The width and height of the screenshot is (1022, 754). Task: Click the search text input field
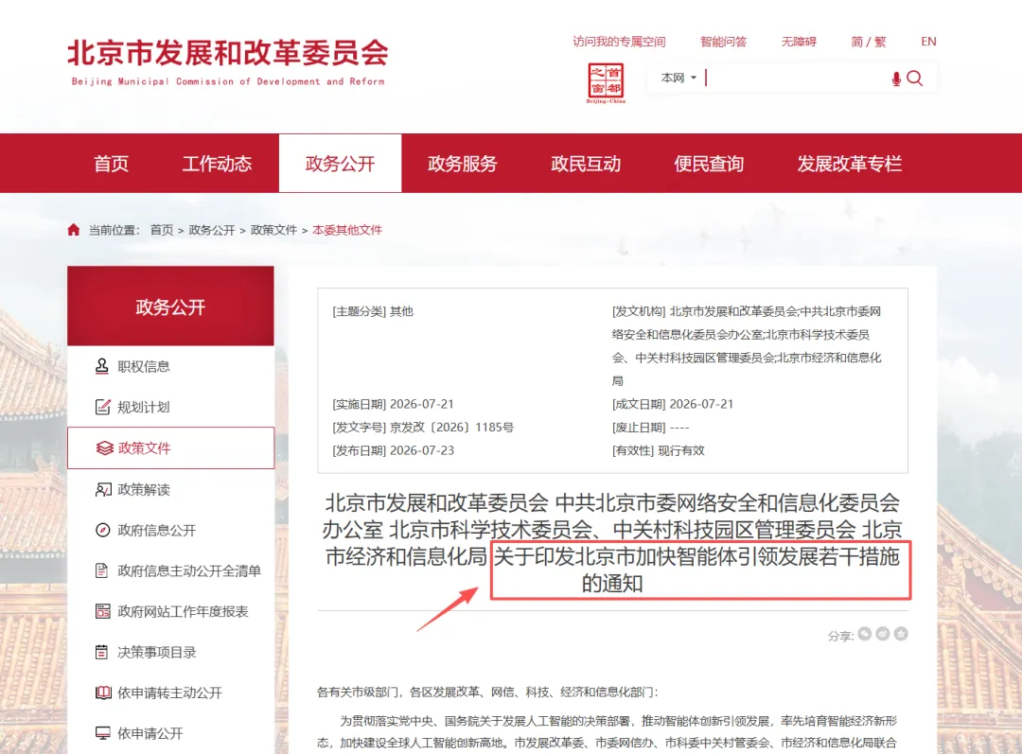tap(795, 79)
